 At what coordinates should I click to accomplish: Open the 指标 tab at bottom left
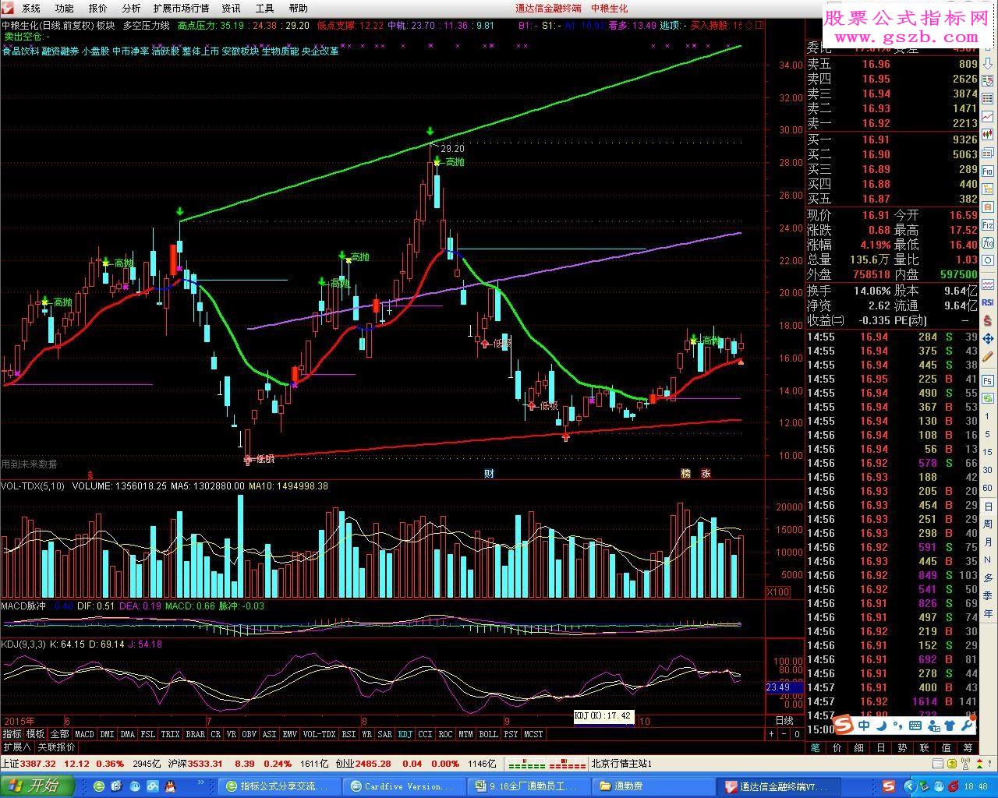coord(12,734)
